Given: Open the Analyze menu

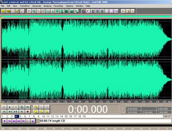Looking at the screenshot, I should pyautogui.click(x=47, y=6).
